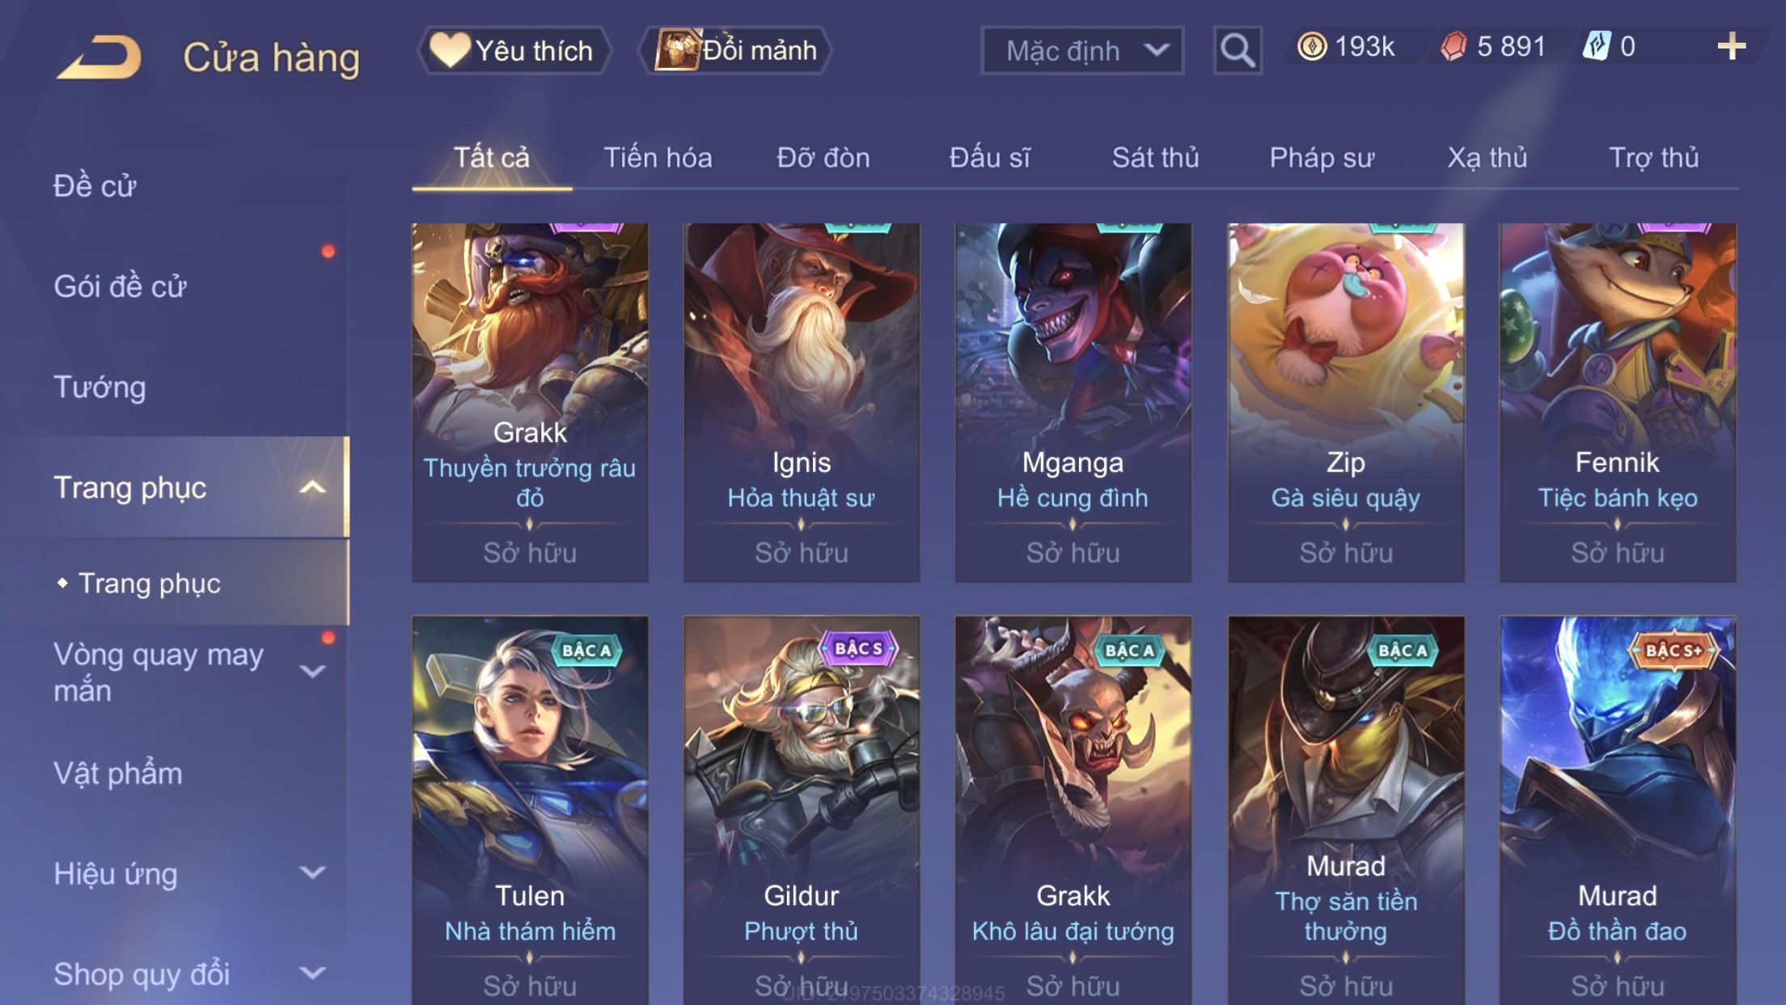Open Yêu thích favorites heart button
Screen dimensions: 1786x1005
(513, 50)
